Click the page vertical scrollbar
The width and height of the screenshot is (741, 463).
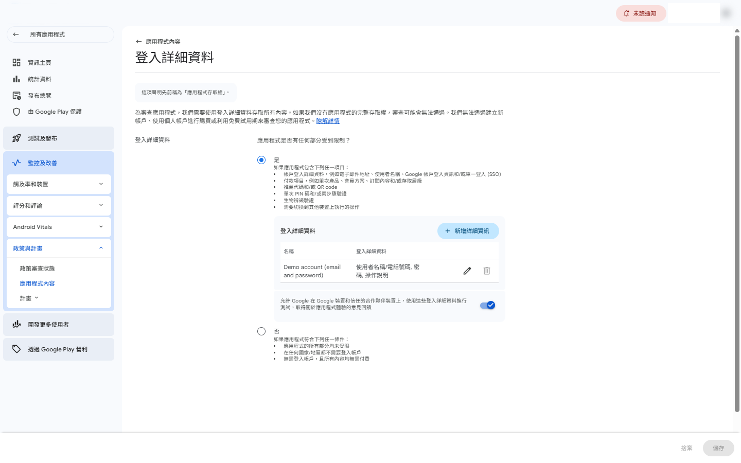tap(737, 224)
